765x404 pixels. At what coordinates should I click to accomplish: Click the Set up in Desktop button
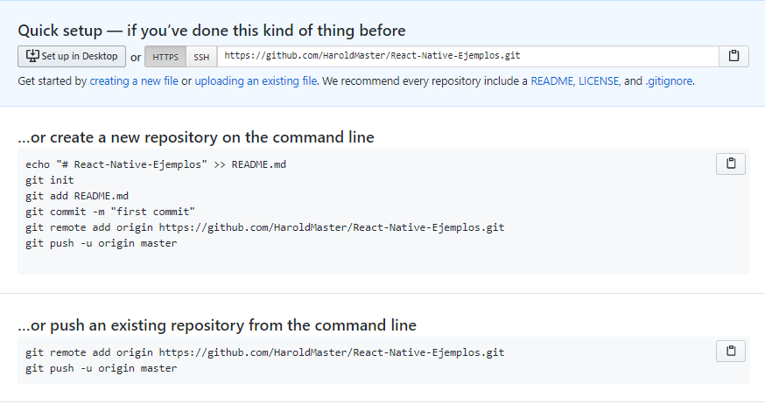tap(72, 56)
